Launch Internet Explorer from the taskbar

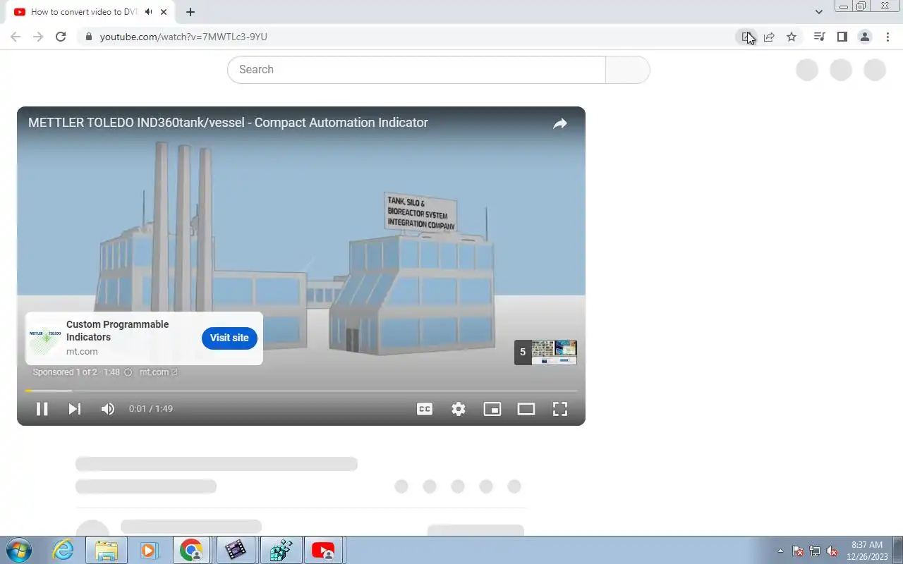63,550
